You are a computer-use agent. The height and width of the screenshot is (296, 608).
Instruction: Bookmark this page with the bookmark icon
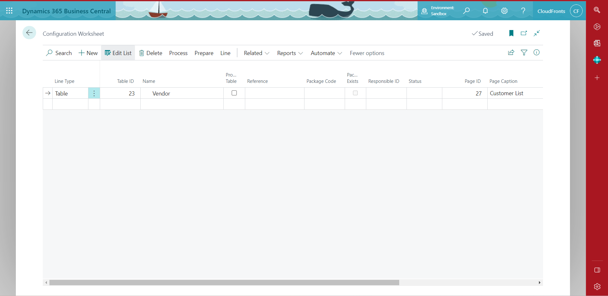[511, 33]
